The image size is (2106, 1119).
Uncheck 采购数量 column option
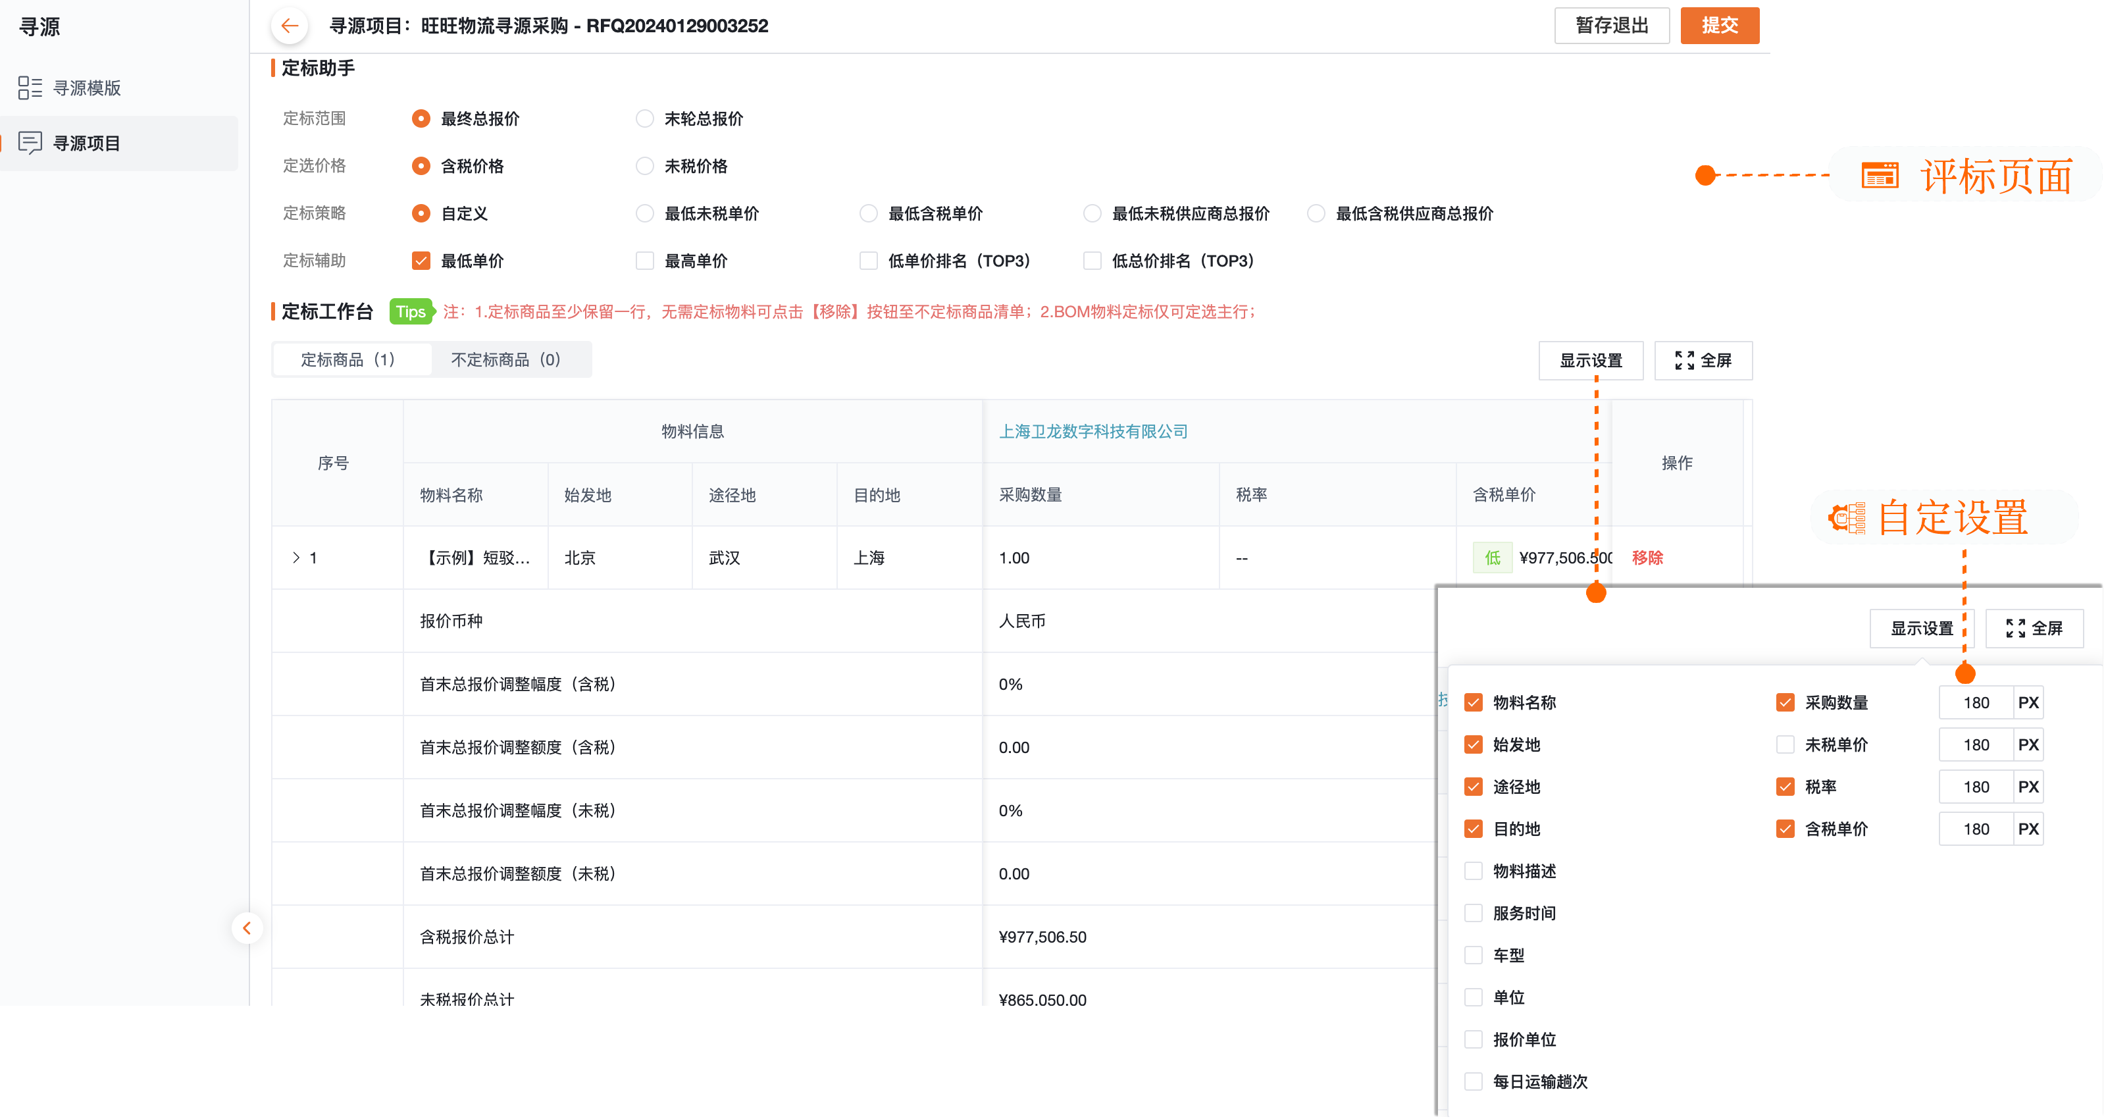pos(1785,702)
